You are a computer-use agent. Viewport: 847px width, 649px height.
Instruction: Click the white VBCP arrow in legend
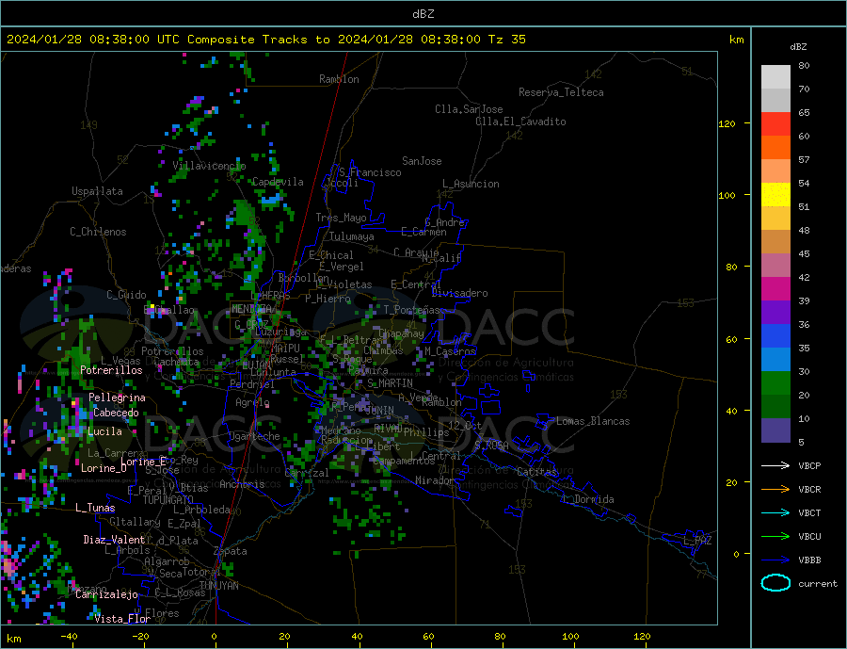(775, 465)
